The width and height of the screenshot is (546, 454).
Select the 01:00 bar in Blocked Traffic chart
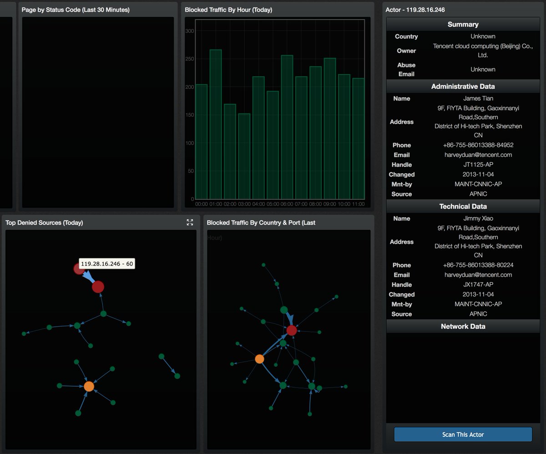coord(216,124)
